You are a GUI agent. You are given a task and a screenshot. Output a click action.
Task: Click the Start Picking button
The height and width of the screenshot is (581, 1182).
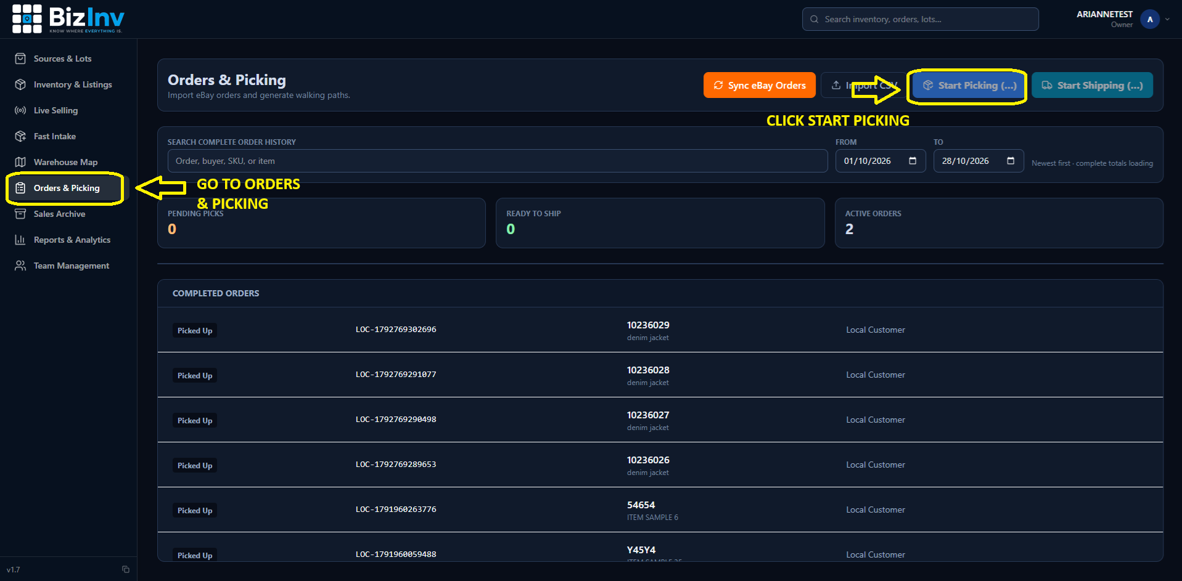tap(970, 85)
